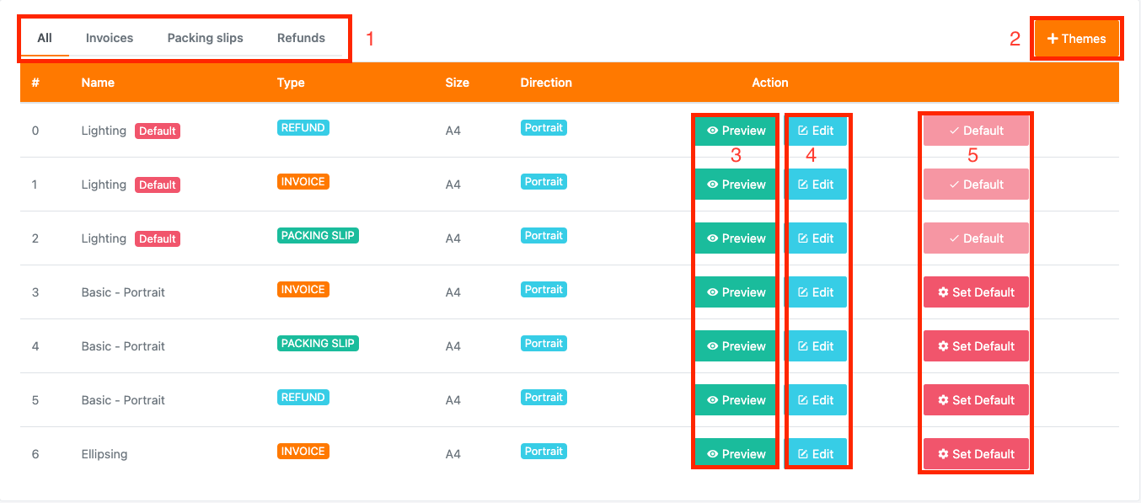
Task: Set Ellipsing invoice theme as default
Action: click(x=976, y=454)
